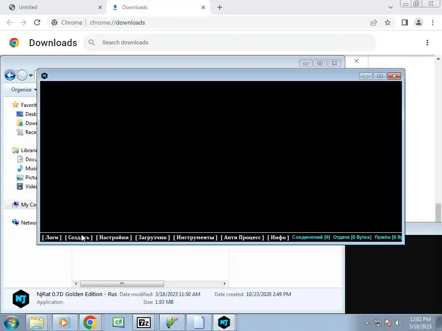Open 7-Zip from the taskbar

pyautogui.click(x=143, y=322)
